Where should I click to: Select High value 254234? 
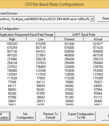click(12, 63)
